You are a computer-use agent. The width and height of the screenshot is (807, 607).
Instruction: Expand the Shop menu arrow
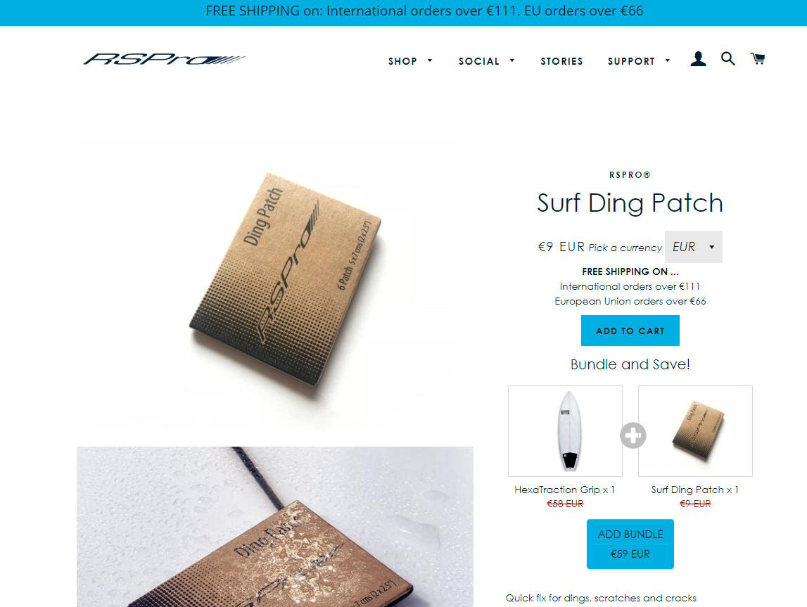tap(430, 60)
